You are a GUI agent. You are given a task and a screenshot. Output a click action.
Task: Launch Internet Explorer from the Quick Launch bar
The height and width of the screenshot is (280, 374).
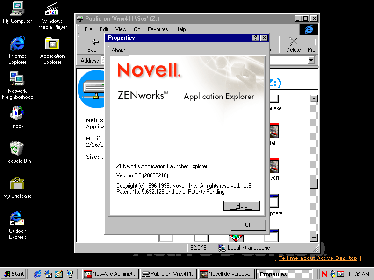pos(37,274)
